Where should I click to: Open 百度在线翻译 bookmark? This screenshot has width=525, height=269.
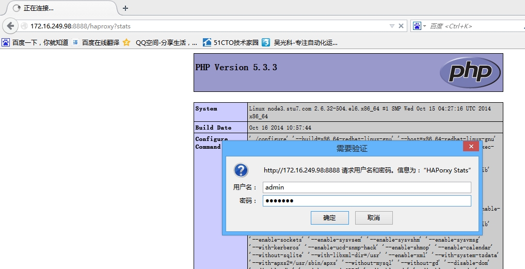96,42
